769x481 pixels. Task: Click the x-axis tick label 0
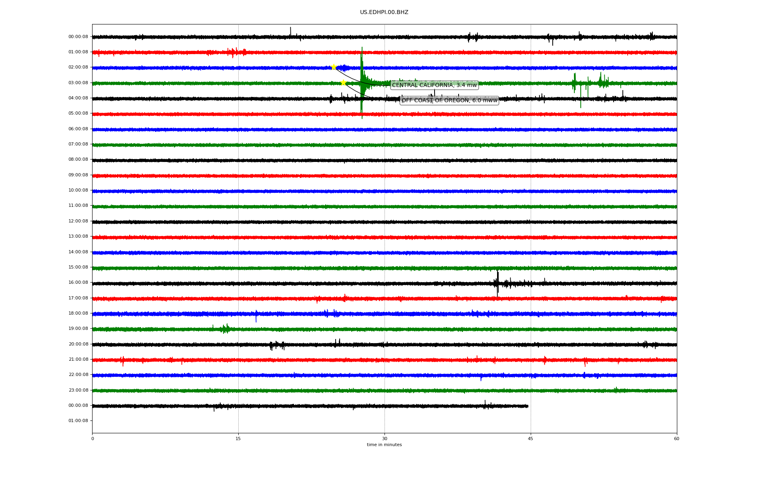[x=93, y=439]
